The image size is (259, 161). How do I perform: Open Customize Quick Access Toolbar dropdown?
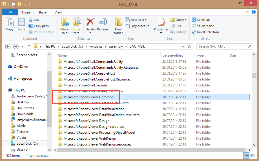pyautogui.click(x=25, y=5)
